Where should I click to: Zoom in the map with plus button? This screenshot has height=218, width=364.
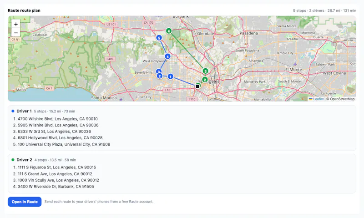[x=16, y=24]
